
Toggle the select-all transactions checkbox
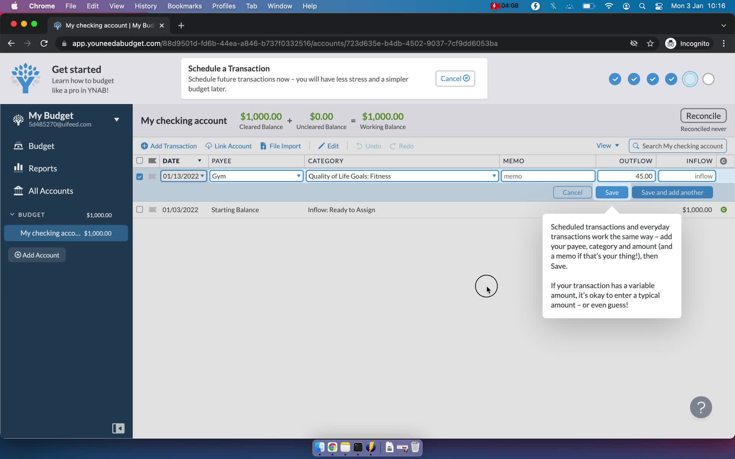click(x=139, y=160)
